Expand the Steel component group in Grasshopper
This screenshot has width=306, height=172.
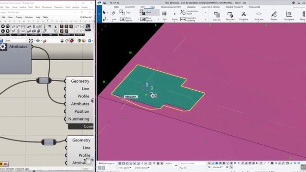coord(19,35)
